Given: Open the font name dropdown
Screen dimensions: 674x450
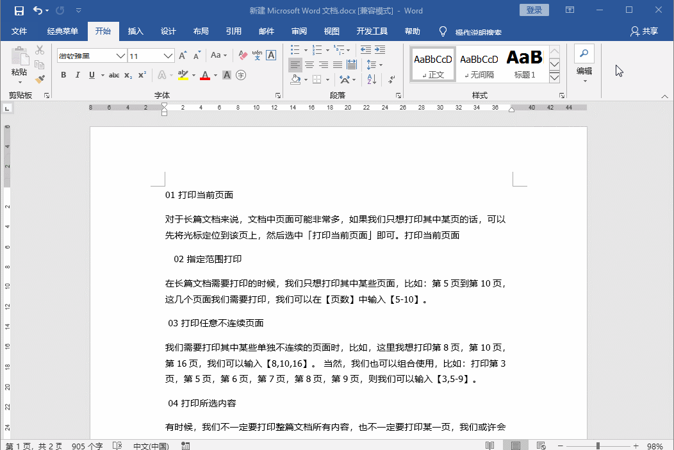Looking at the screenshot, I should pos(120,55).
